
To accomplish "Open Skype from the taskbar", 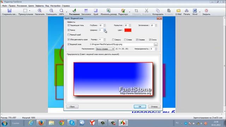I will pos(72,123).
